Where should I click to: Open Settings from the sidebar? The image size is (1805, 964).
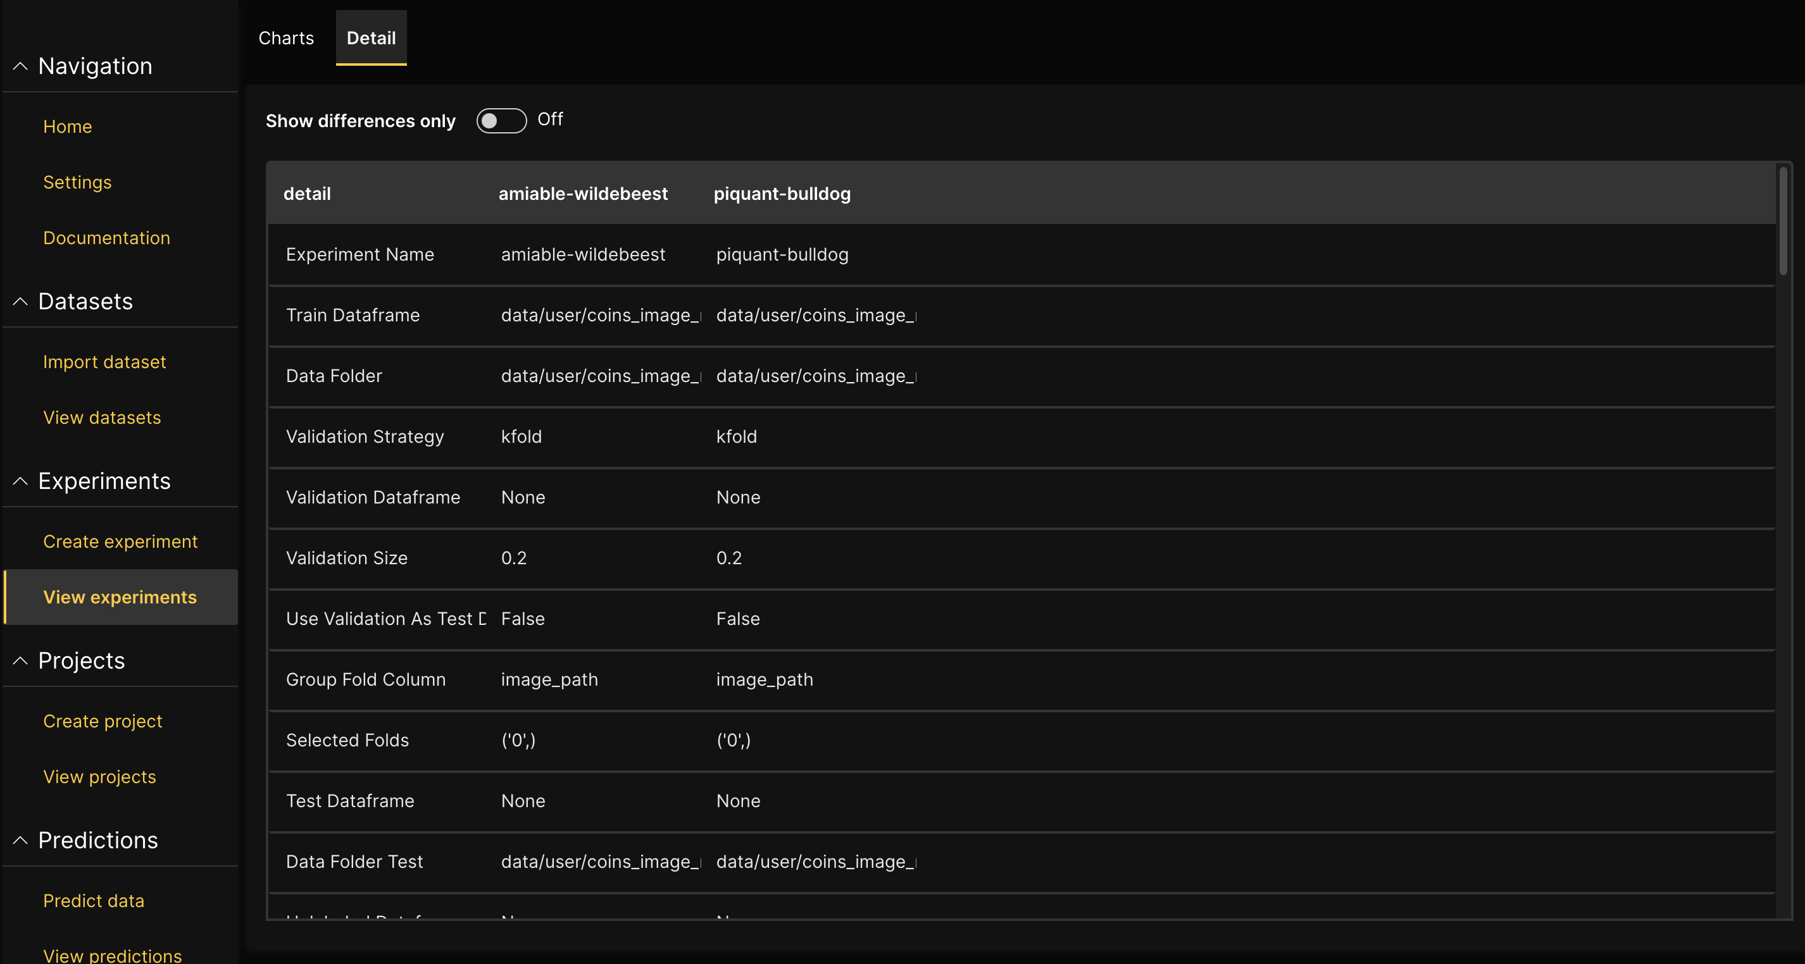pyautogui.click(x=77, y=182)
